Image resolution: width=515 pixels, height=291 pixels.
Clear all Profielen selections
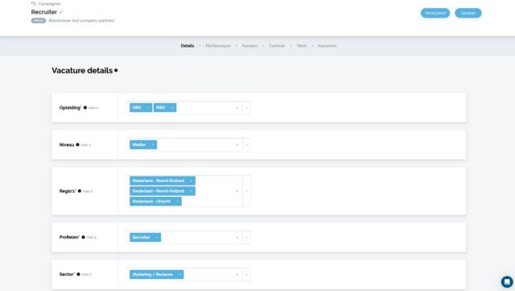pos(237,237)
